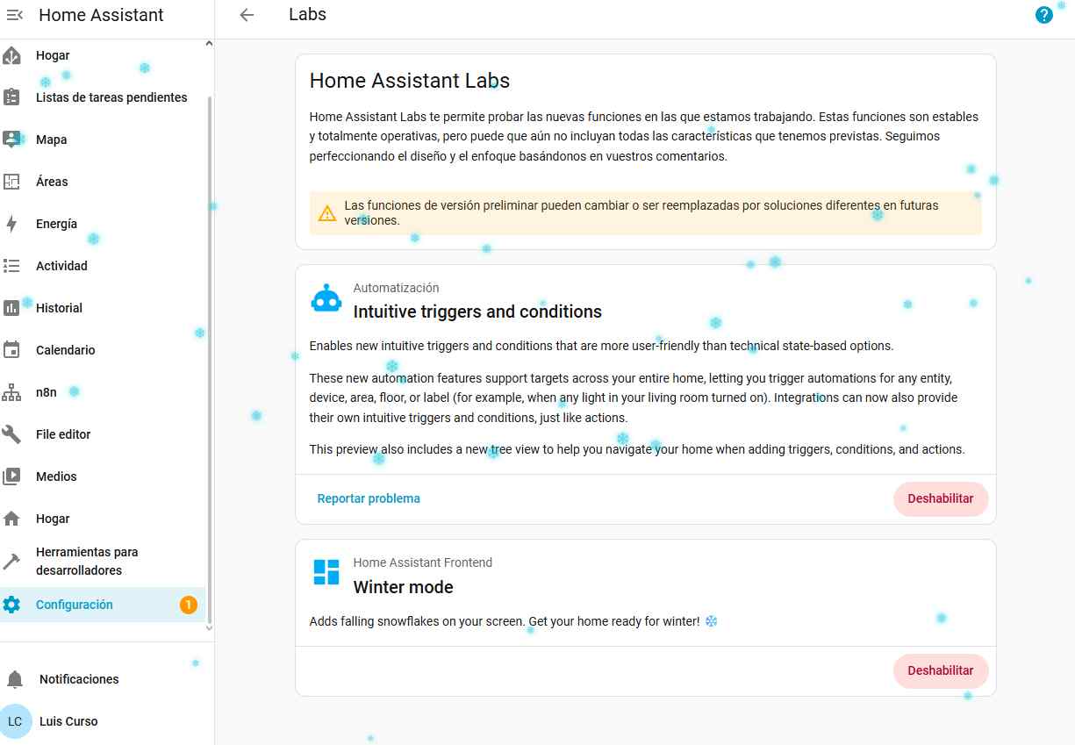Open Herramientas para desarrolladores

point(87,562)
